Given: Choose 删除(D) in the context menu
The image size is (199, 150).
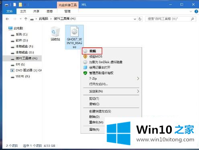Looking at the screenshot, I should (x=94, y=117).
